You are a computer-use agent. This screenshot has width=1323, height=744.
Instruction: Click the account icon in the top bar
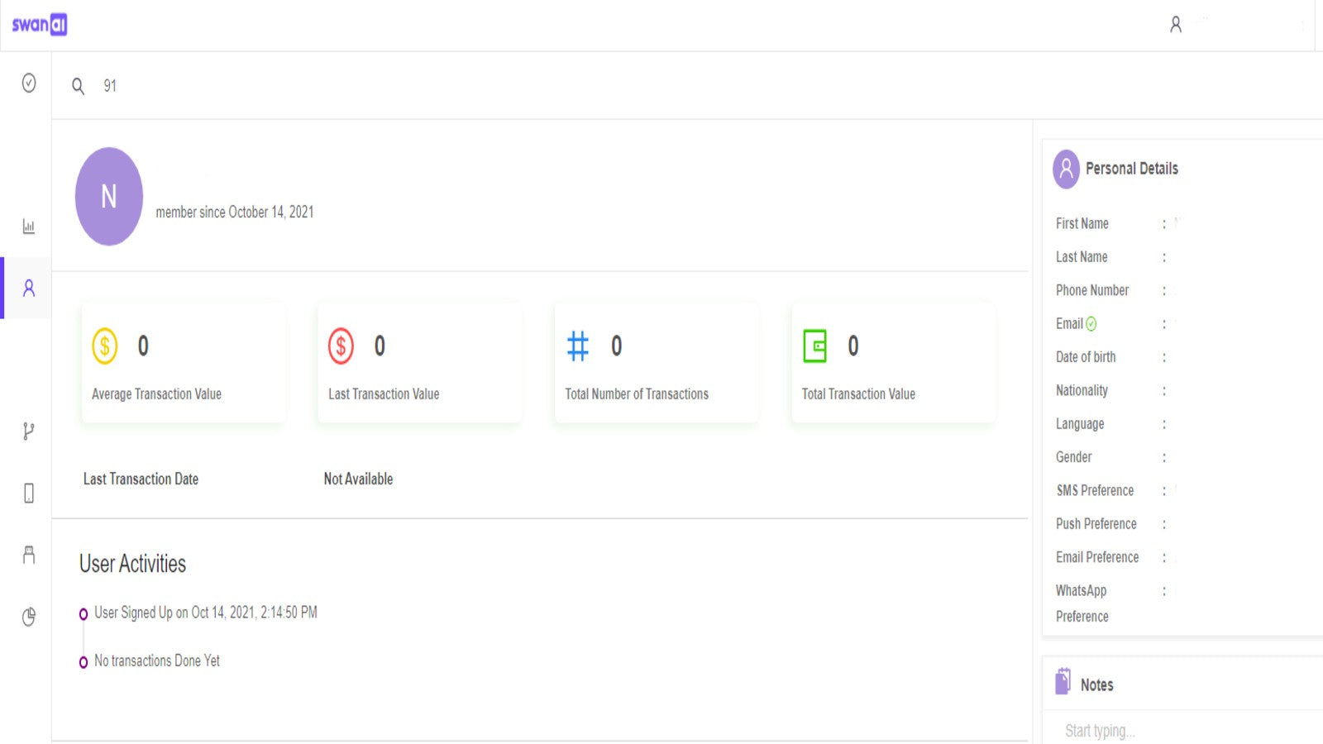point(1175,25)
